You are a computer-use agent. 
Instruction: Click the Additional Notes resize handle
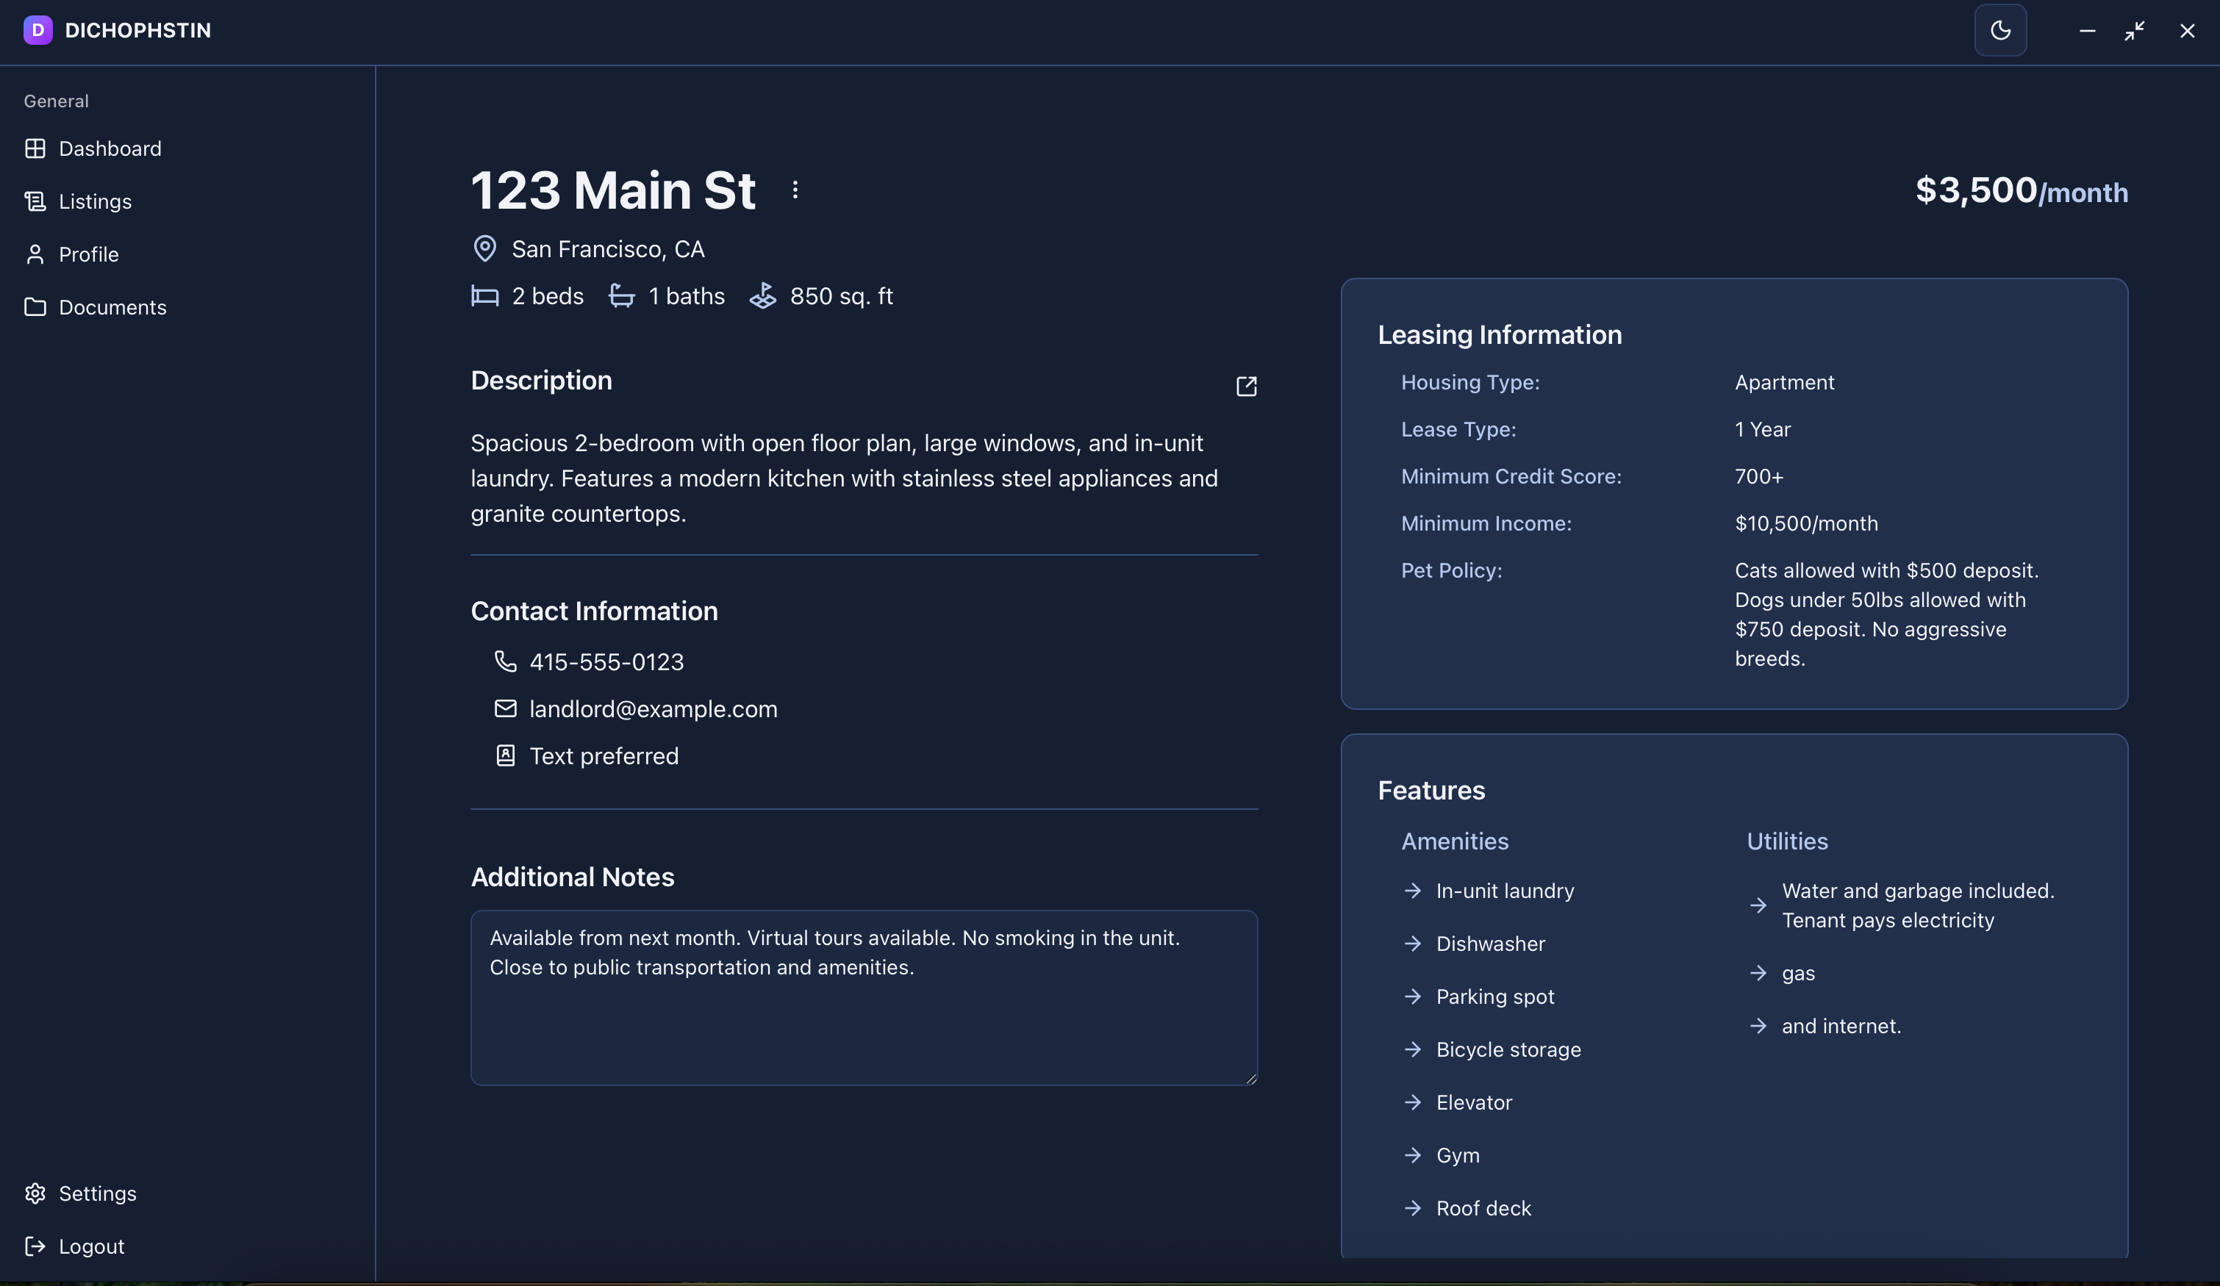[1250, 1078]
